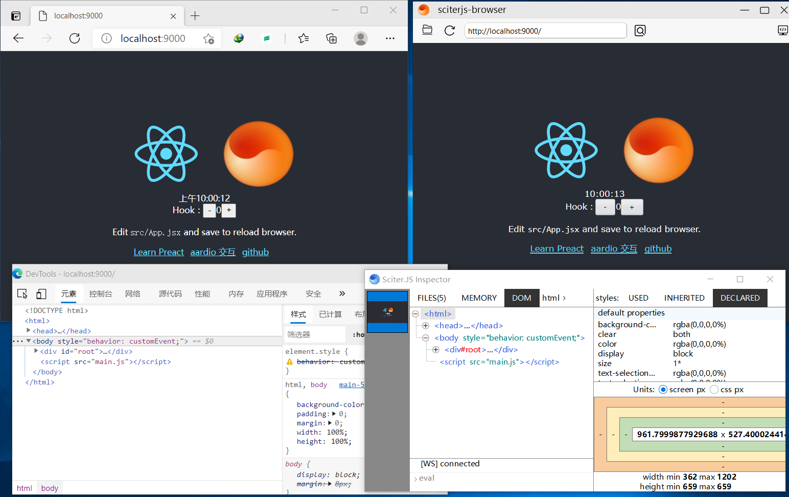Viewport: 789px width, 497px height.
Task: Toggle DevTools device emulation icon
Action: [41, 293]
